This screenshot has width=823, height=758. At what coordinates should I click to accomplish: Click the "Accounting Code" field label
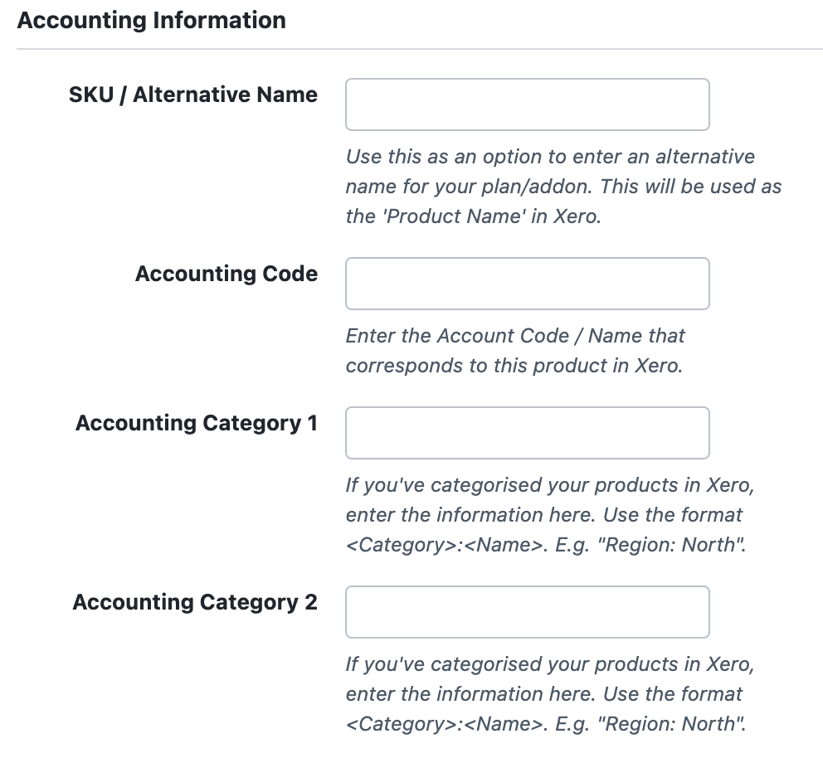coord(226,274)
